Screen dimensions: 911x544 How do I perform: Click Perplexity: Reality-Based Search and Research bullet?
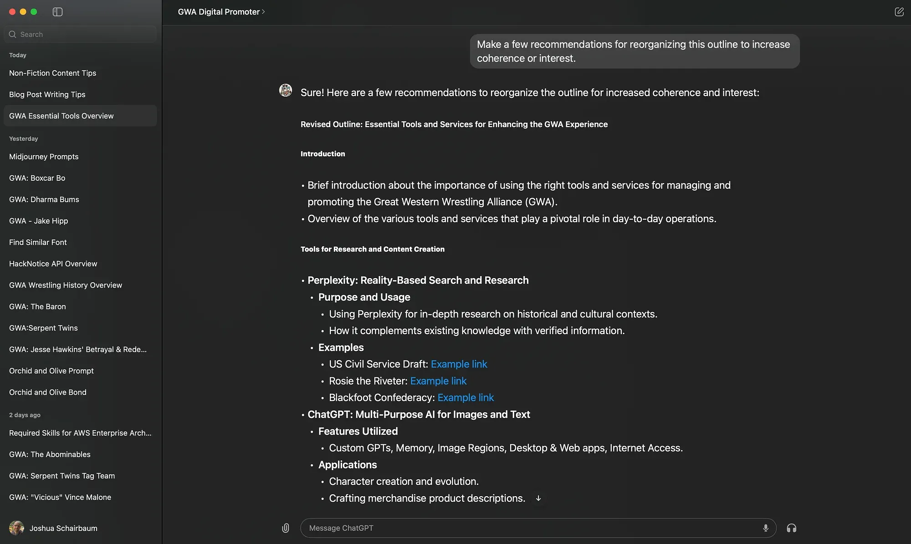point(418,280)
